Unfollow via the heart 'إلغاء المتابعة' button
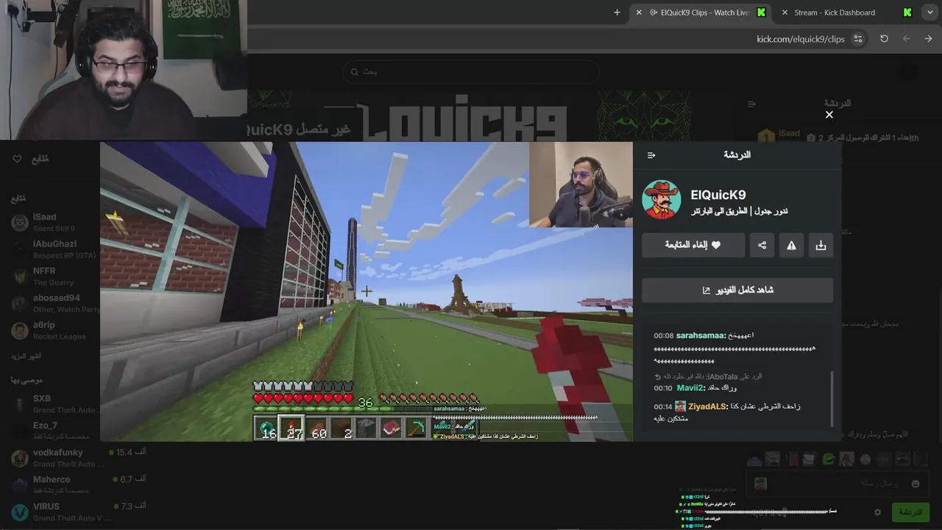The width and height of the screenshot is (942, 530). 693,245
